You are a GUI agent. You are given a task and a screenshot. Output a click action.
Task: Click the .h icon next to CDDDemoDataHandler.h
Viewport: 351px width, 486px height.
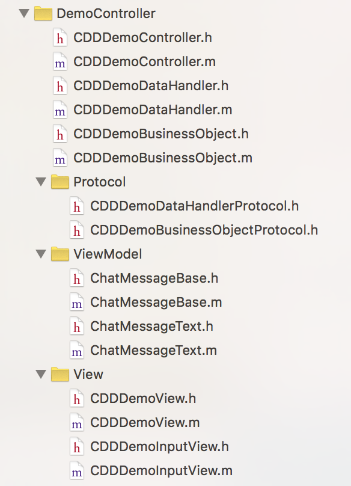pyautogui.click(x=60, y=85)
